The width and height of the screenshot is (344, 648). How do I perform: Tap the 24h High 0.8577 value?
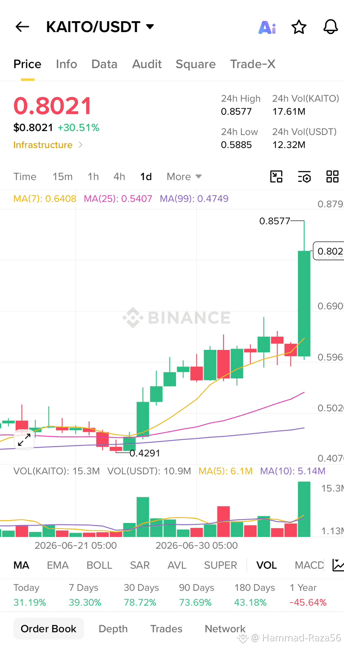click(236, 112)
